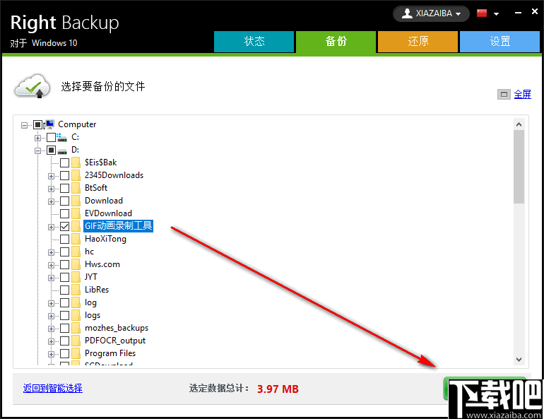Expand the 2345Downloads folder
The image size is (544, 419).
tap(51, 176)
